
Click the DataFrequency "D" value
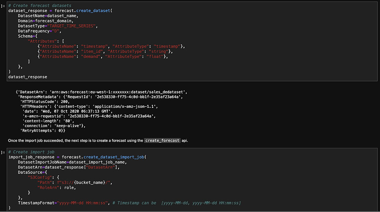pos(56,31)
